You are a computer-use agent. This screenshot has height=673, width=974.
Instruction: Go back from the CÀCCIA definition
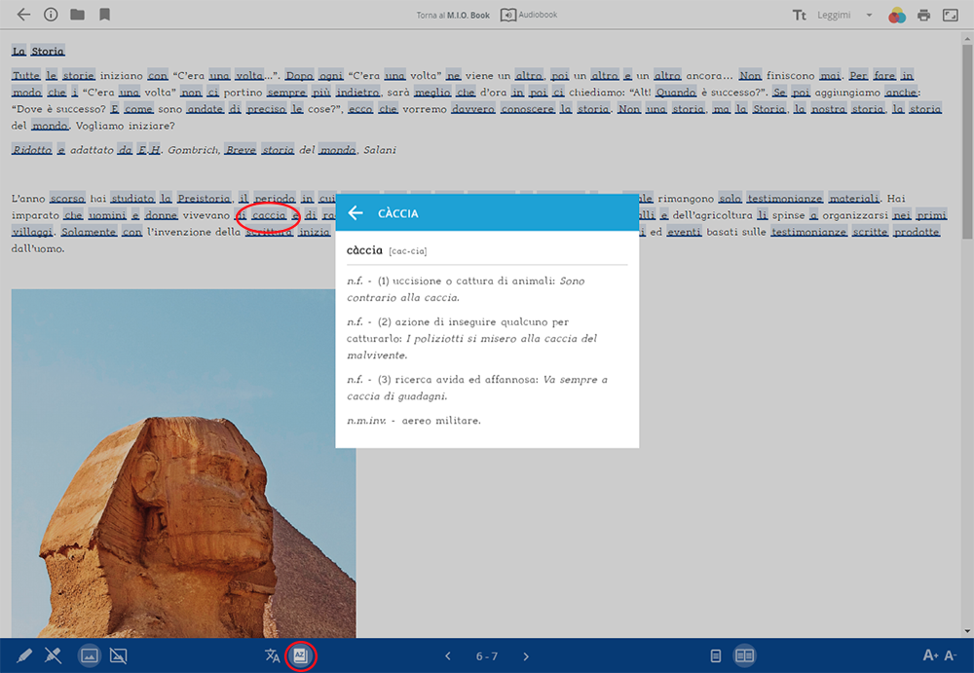(356, 213)
